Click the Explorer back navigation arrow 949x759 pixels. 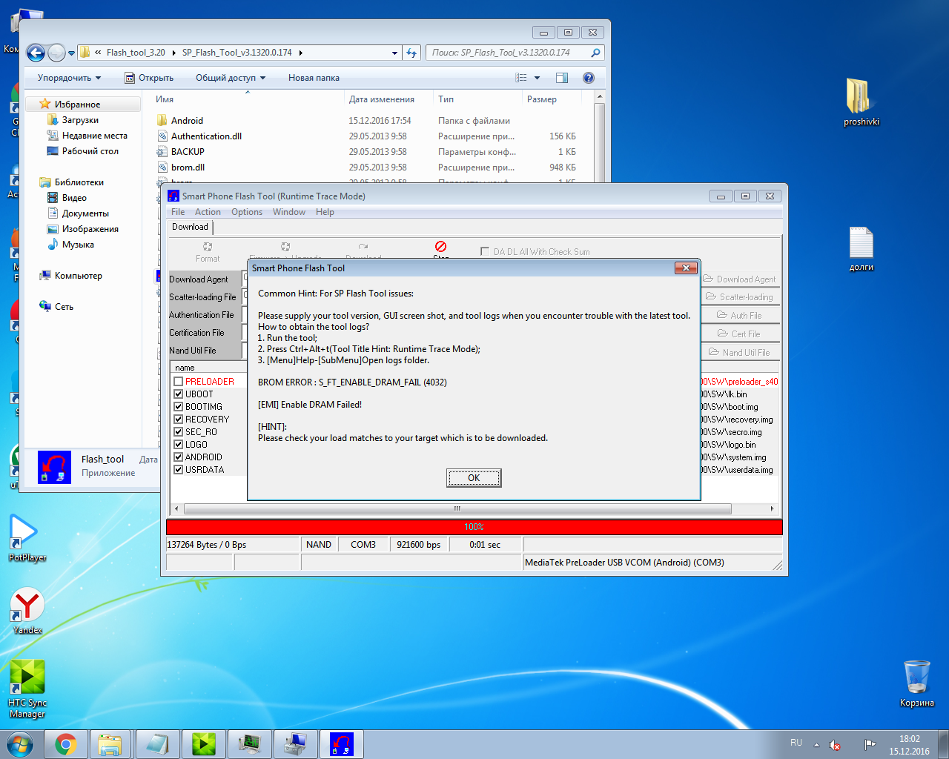(36, 53)
